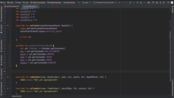Click the red error indicator atop scrollbar

(x=170, y=9)
